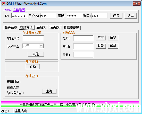Switch to the 角色信息 tab
The width and height of the screenshot is (142, 114).
(x=11, y=28)
